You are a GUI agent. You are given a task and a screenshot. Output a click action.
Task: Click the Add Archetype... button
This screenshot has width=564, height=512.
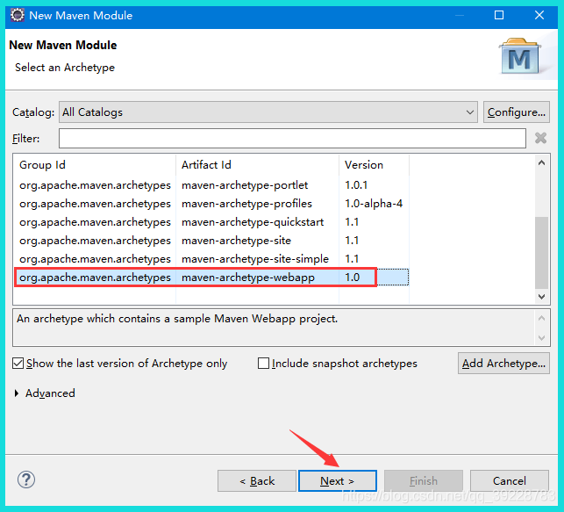click(x=503, y=364)
